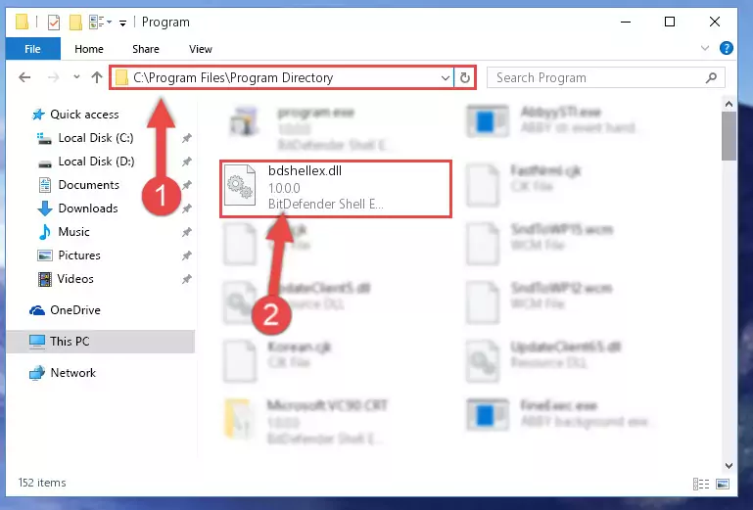Select Quick access in the navigation pane
Image resolution: width=753 pixels, height=510 pixels.
(75, 115)
